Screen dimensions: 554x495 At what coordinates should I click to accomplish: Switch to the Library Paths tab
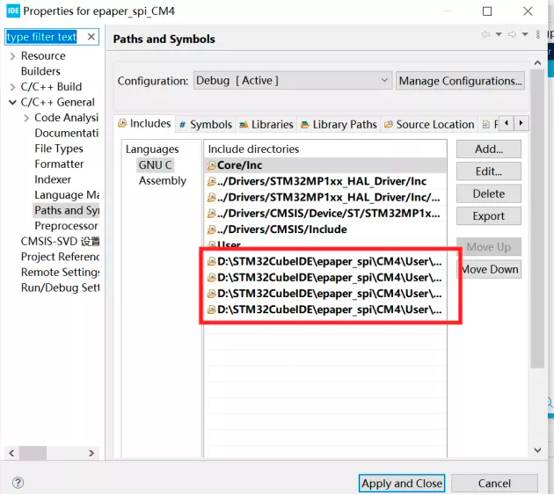click(x=339, y=124)
